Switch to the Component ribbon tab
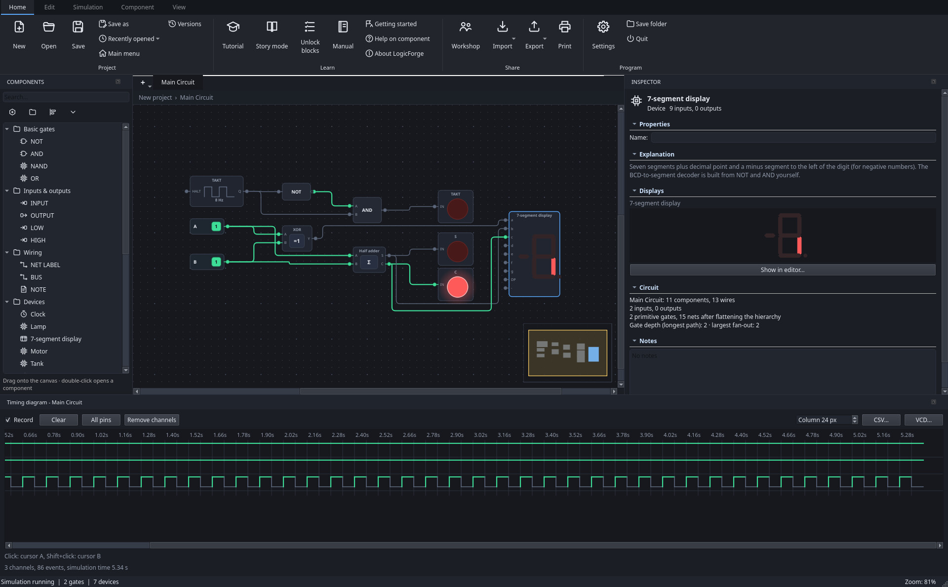The height and width of the screenshot is (587, 948). (137, 7)
